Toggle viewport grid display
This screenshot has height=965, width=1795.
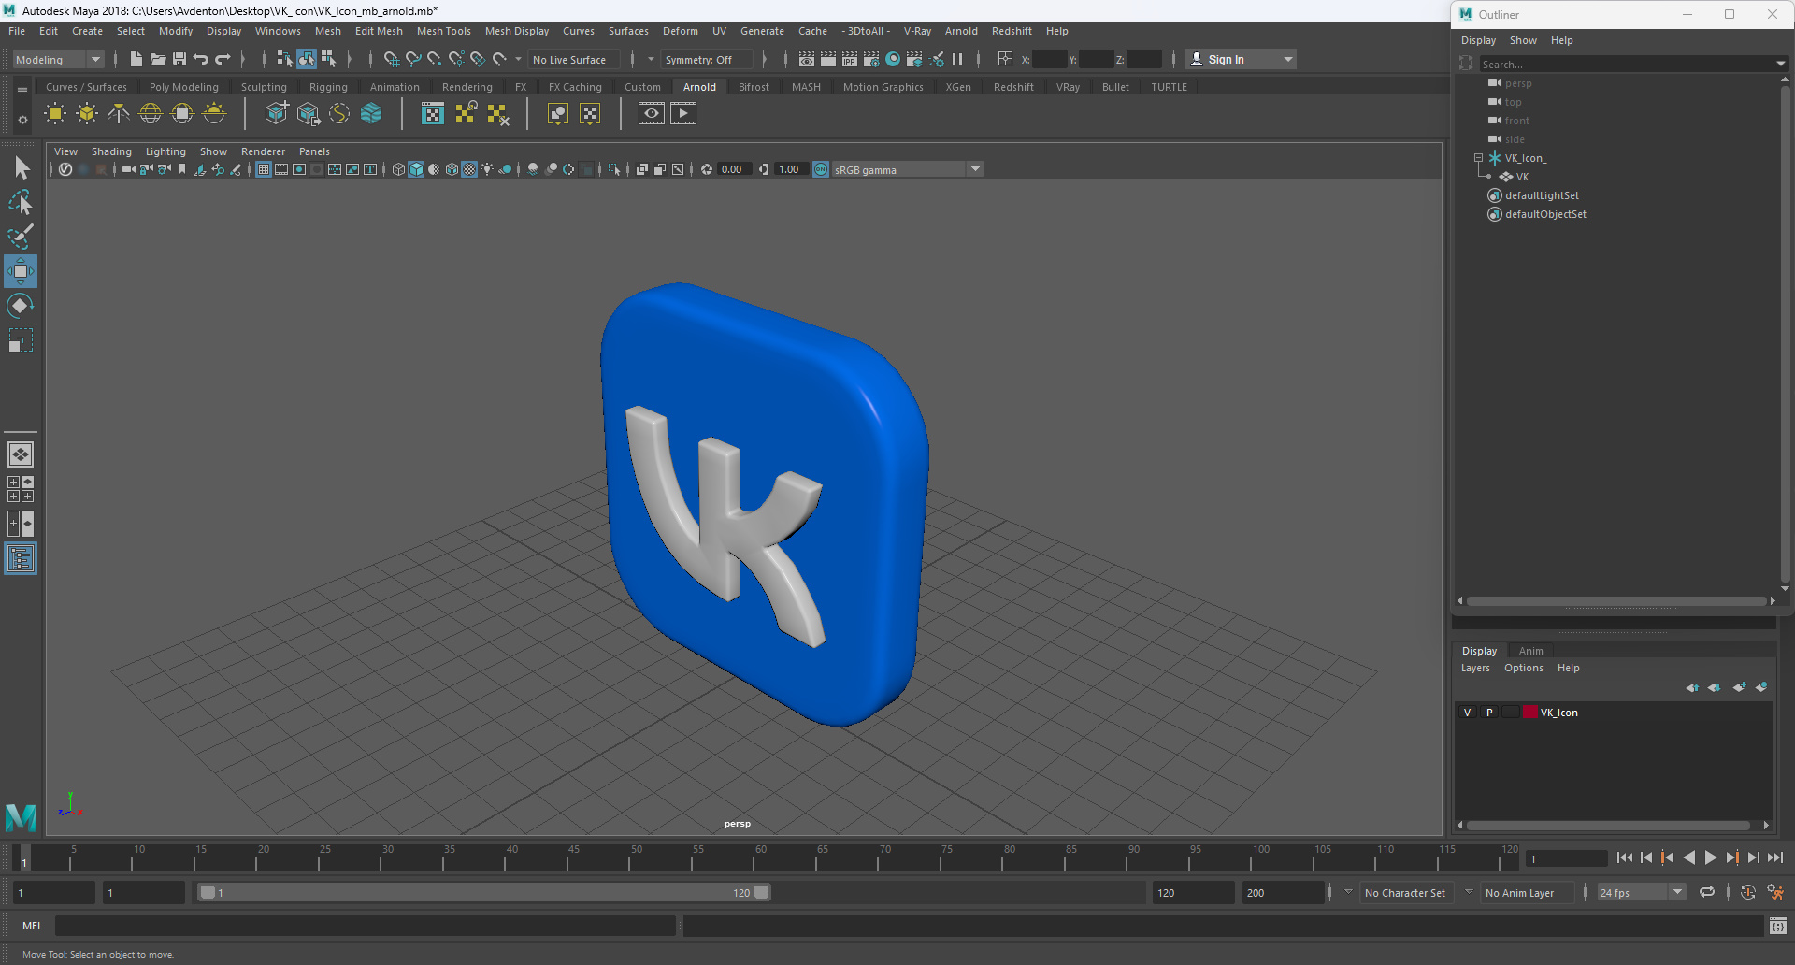pyautogui.click(x=264, y=169)
